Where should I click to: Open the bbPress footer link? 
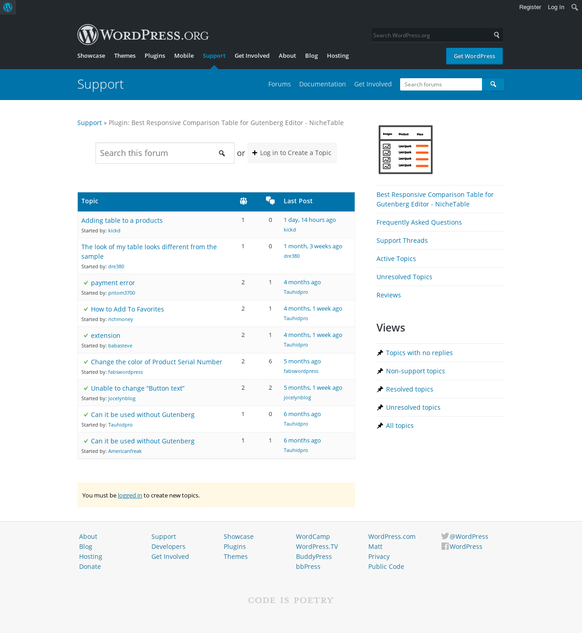pyautogui.click(x=308, y=567)
